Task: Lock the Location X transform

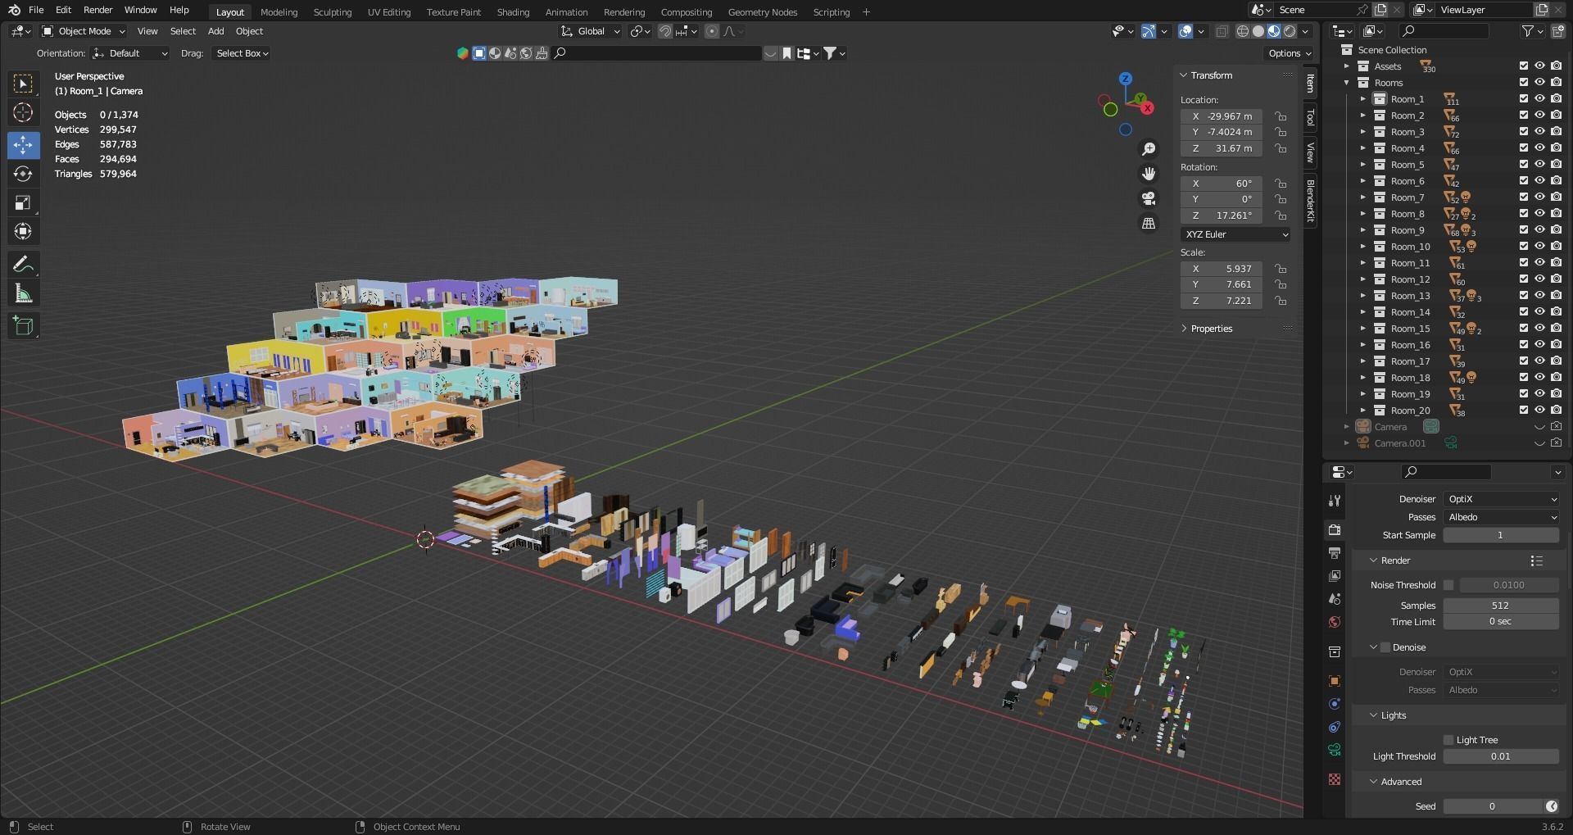Action: pos(1281,116)
